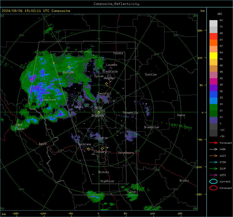Click the HighRiver label
Viewport: 233px width, 217px height.
click(x=107, y=181)
